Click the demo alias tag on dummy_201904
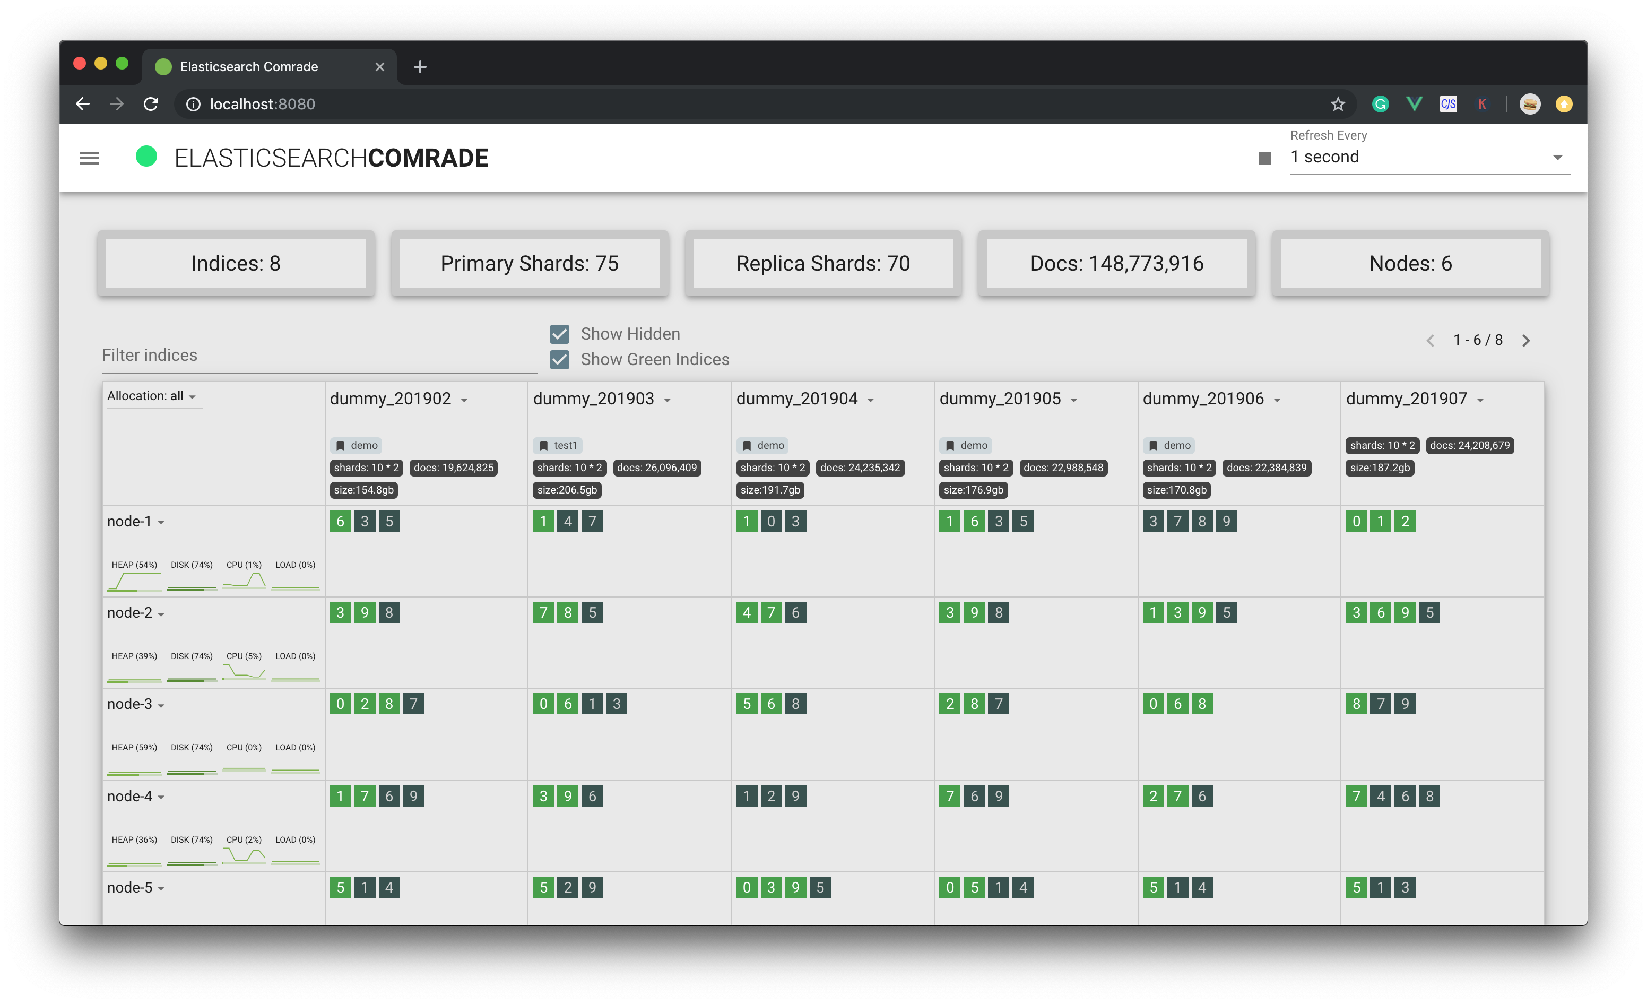 764,445
